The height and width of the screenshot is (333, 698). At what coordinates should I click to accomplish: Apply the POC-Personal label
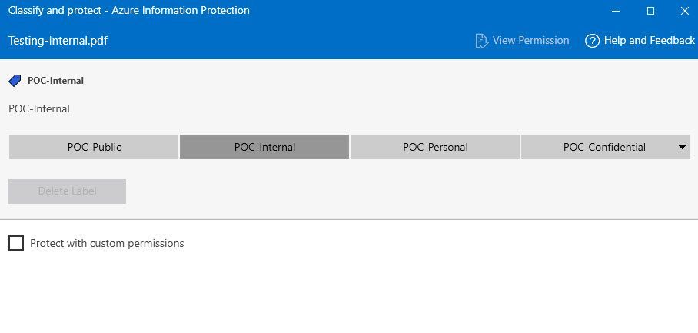tap(435, 148)
